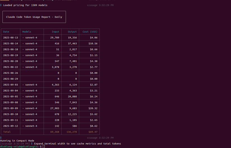Click the output value 37,463
Image resolution: width=231 pixels, height=148 pixels.
(72, 43)
